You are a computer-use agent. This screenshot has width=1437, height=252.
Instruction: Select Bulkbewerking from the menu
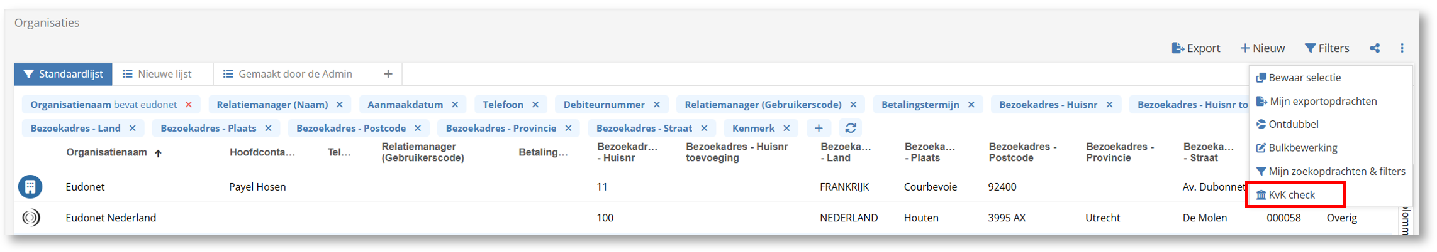point(1302,148)
